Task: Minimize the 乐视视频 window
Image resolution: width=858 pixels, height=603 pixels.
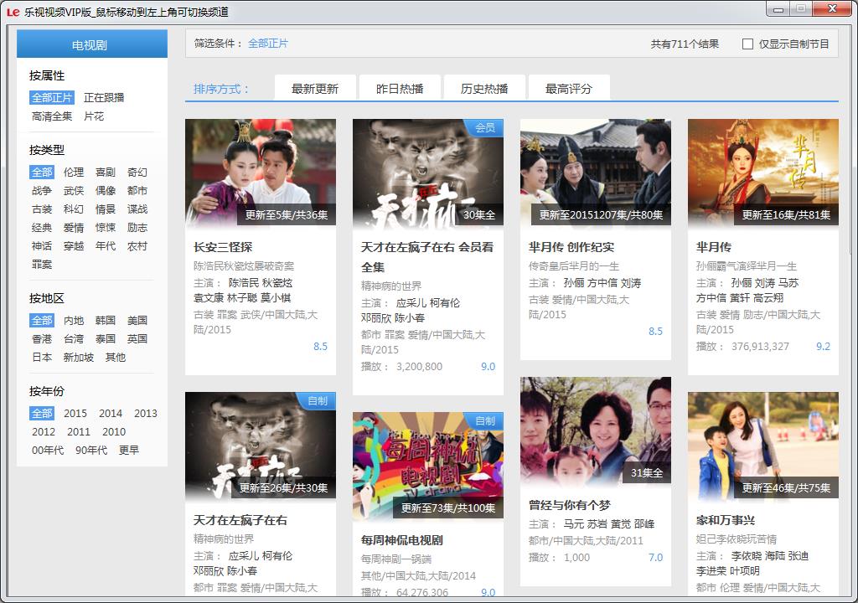Action: pyautogui.click(x=778, y=8)
